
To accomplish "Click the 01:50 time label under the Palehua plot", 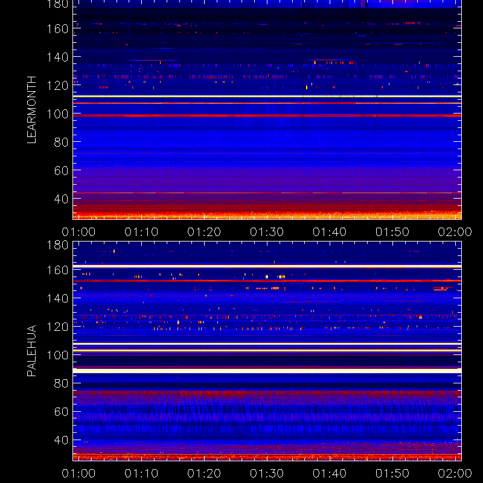I will [392, 473].
